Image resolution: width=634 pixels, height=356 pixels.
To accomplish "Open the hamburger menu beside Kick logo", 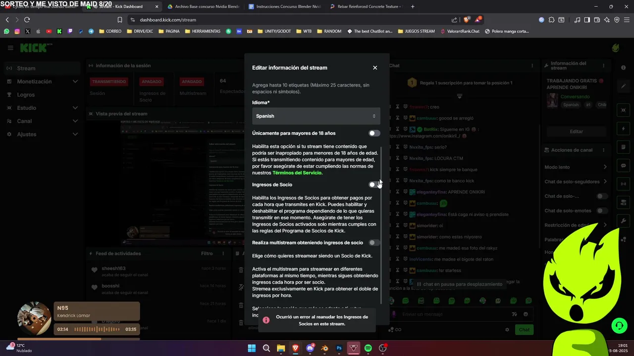I will tap(10, 48).
